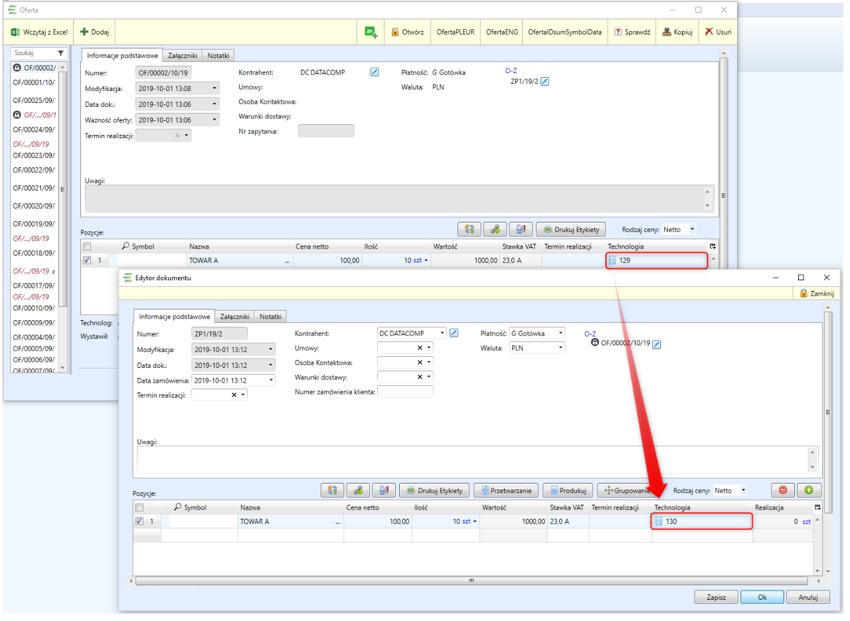This screenshot has width=850, height=621.
Task: Open the Notatki tab in Oferta window
Action: pyautogui.click(x=218, y=56)
